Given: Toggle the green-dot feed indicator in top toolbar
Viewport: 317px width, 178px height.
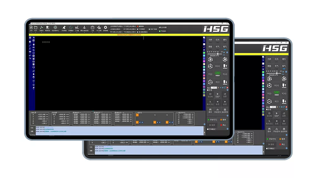Looking at the screenshot, I should tap(160, 31).
